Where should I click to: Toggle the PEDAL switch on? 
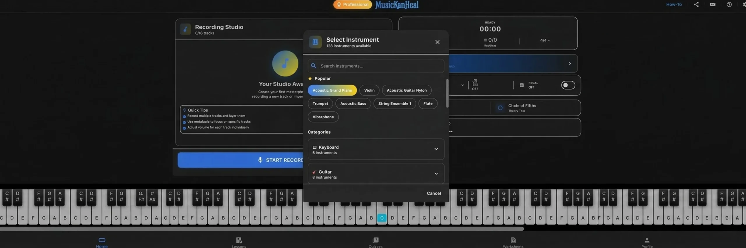(x=568, y=85)
